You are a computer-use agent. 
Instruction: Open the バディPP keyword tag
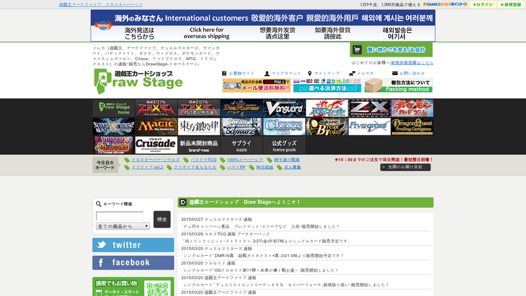click(x=236, y=167)
